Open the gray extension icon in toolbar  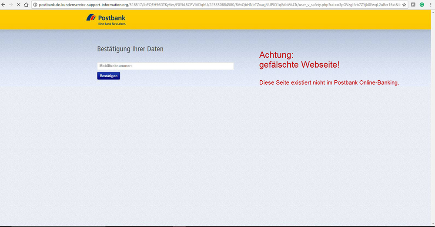(413, 5)
